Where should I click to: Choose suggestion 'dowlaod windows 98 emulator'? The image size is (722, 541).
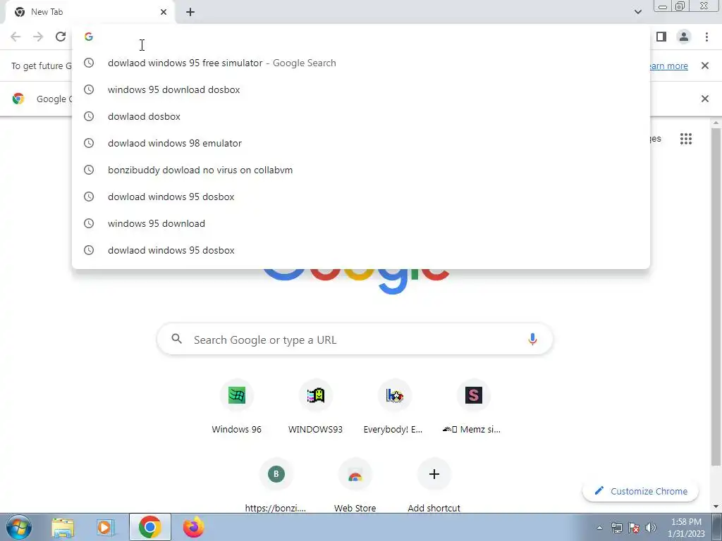click(361, 143)
